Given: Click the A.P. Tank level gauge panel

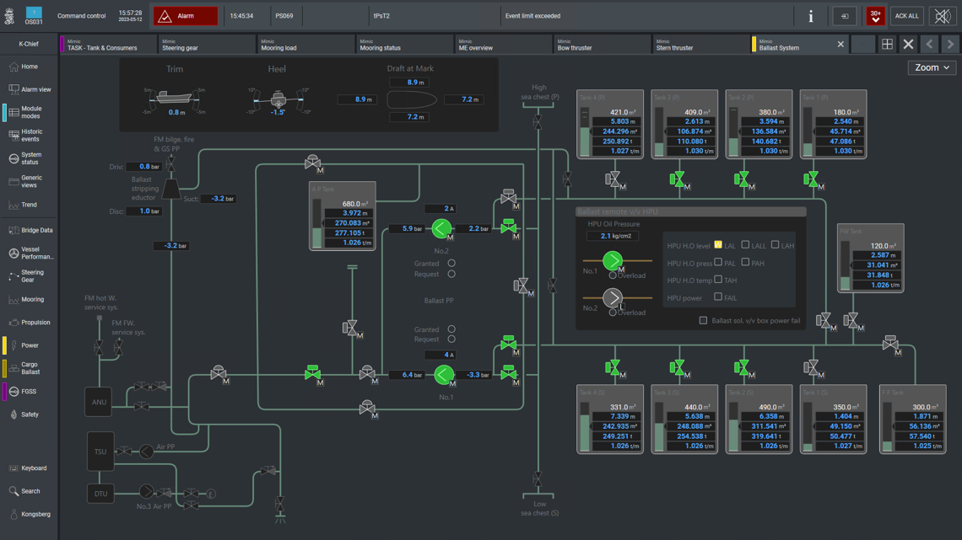Looking at the screenshot, I should pyautogui.click(x=343, y=217).
